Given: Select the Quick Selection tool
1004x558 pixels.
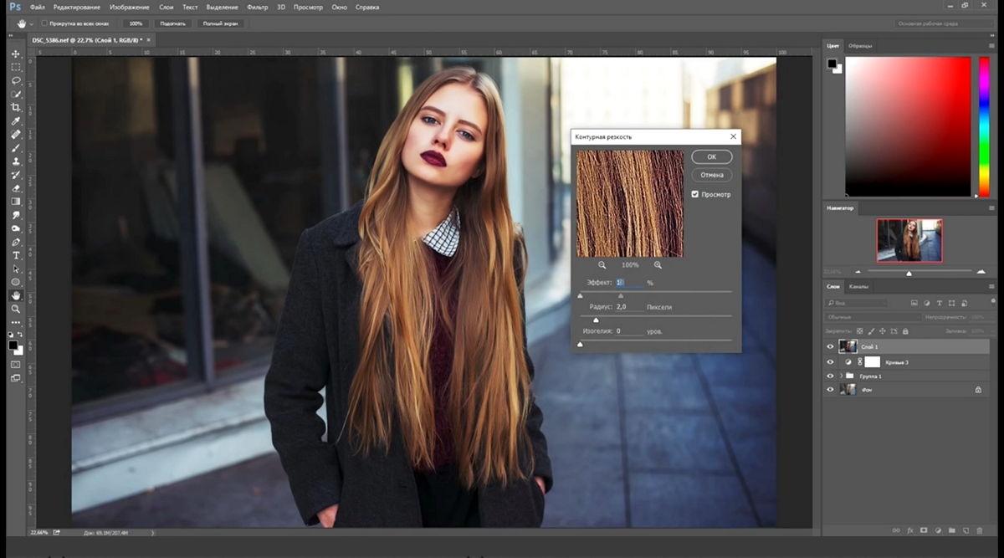Looking at the screenshot, I should 15,94.
